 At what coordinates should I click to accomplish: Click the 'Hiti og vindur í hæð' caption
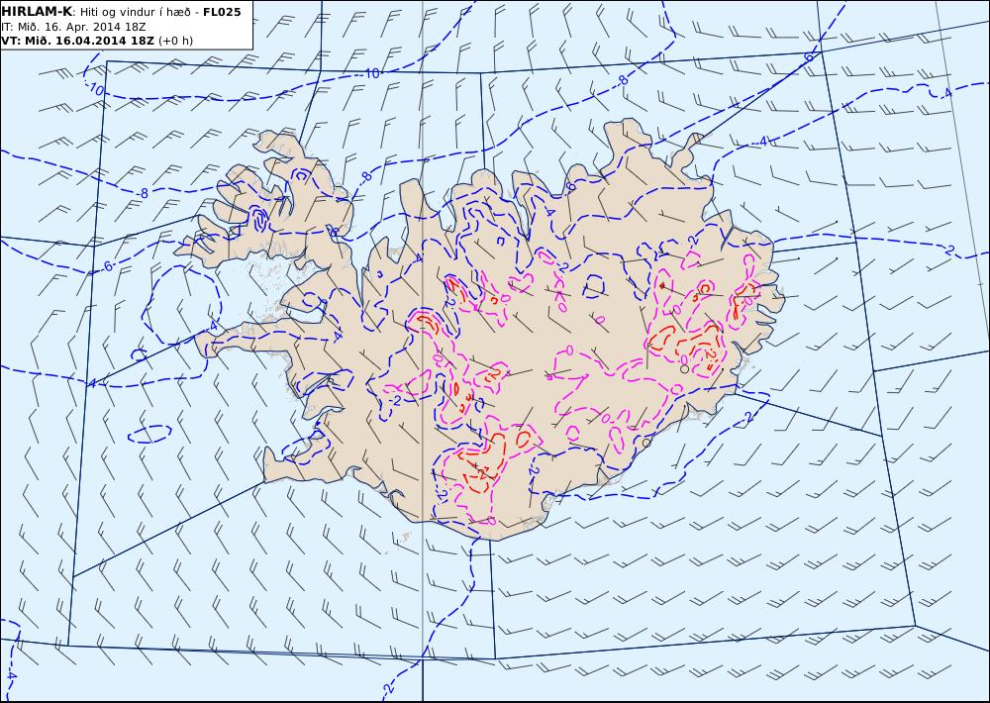tap(135, 12)
